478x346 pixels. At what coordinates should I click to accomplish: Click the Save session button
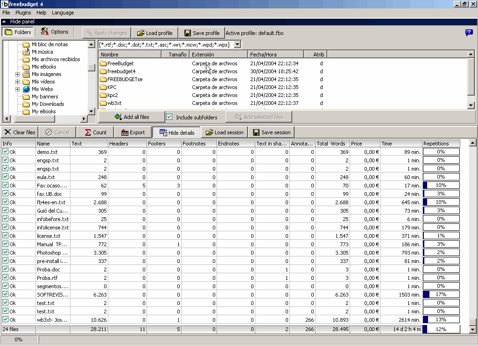click(x=271, y=132)
